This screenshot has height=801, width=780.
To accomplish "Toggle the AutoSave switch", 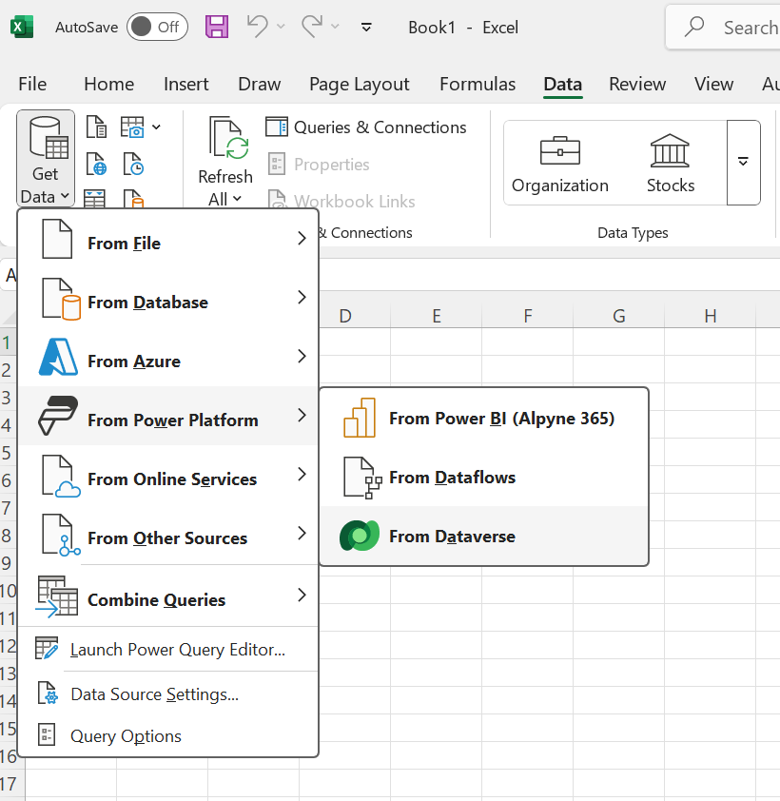I will [157, 27].
